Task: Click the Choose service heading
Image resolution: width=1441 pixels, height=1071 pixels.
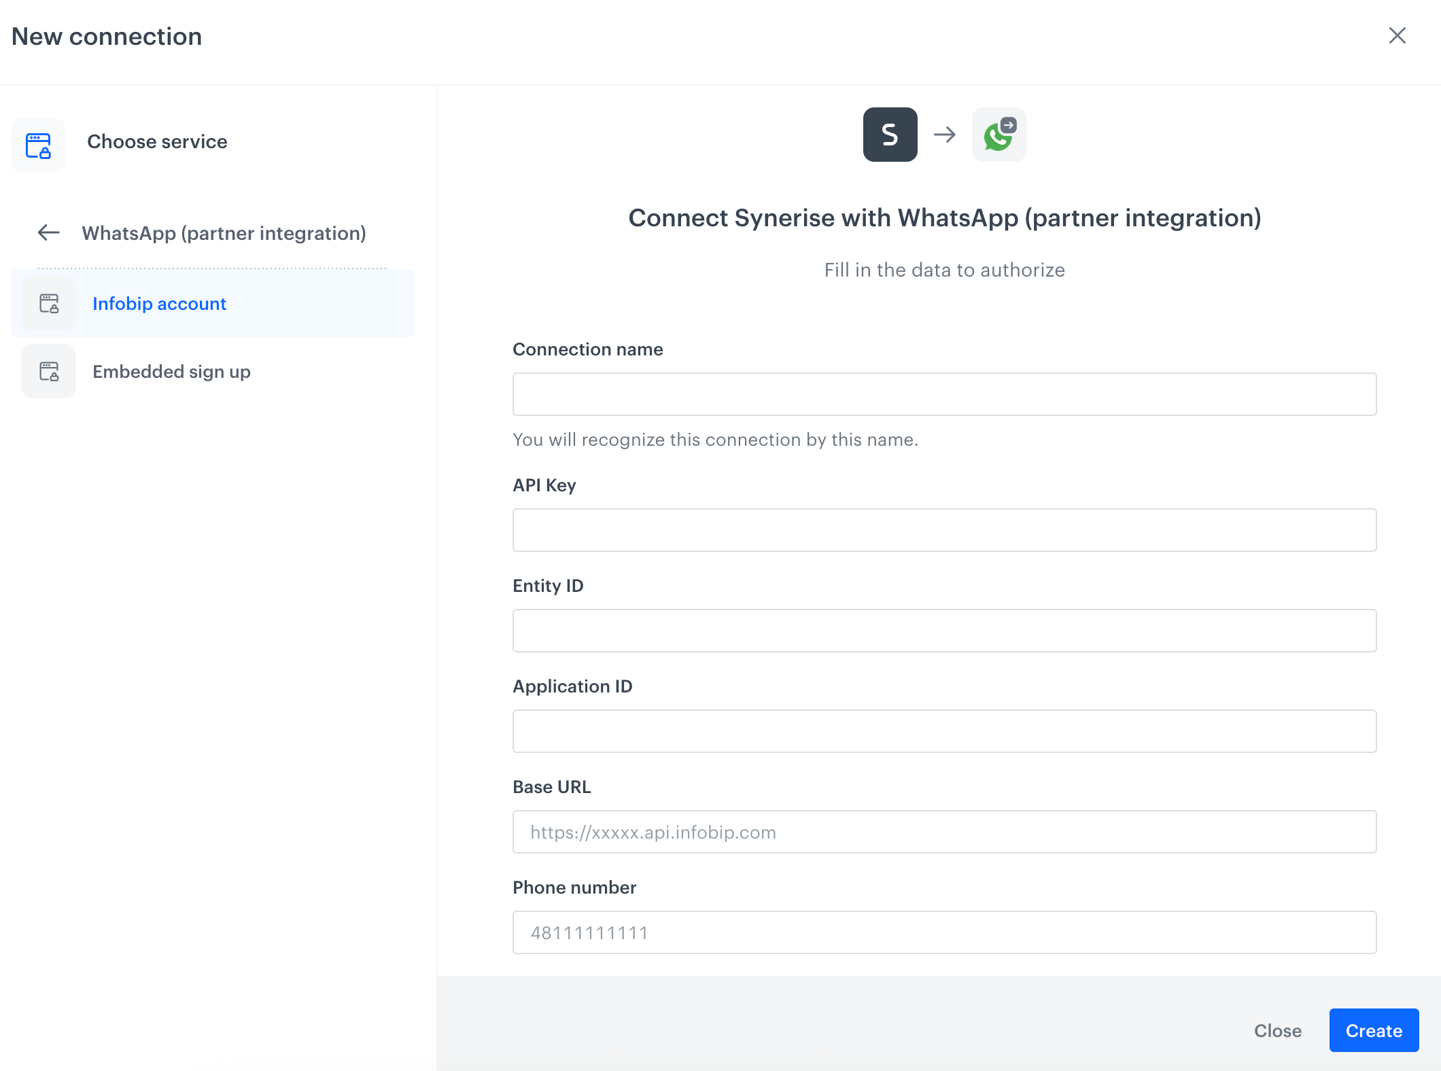Action: (x=157, y=142)
